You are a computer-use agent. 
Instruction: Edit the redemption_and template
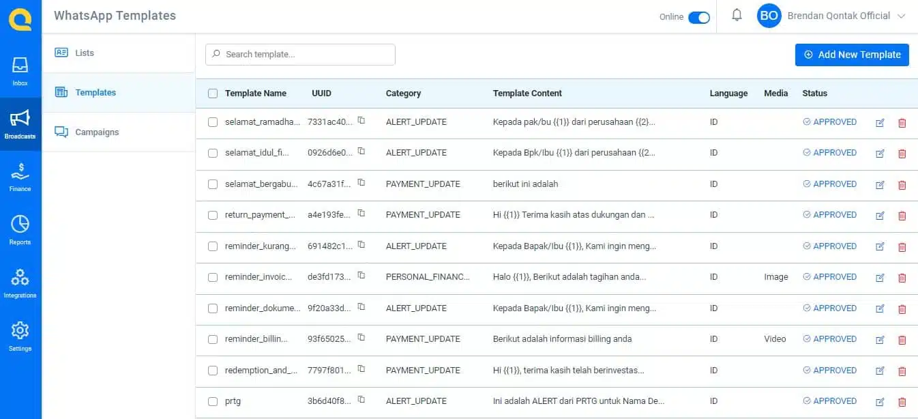[880, 371]
